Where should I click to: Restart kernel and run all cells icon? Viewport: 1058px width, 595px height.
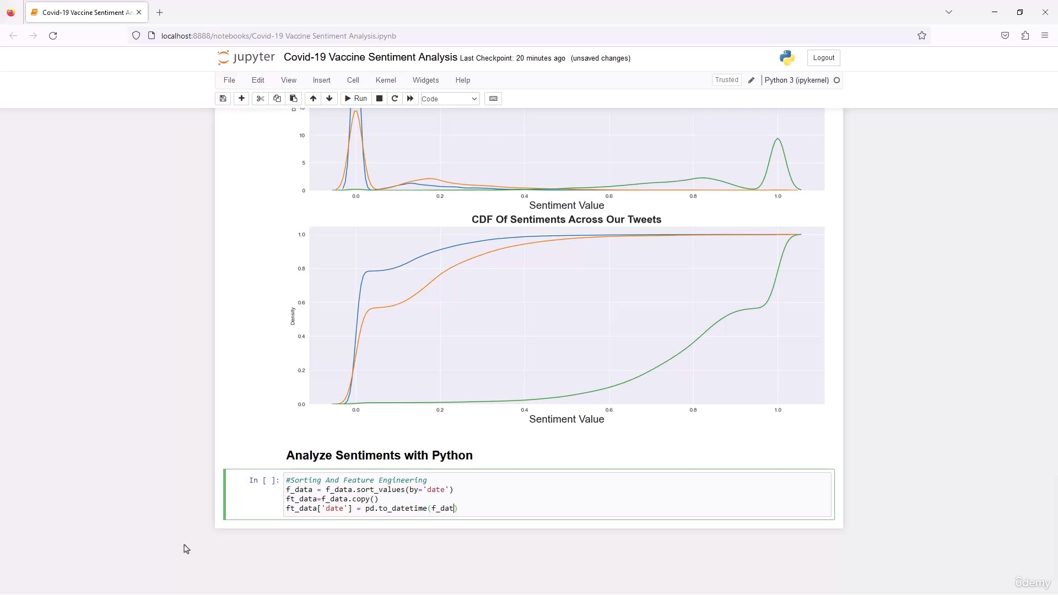[410, 99]
